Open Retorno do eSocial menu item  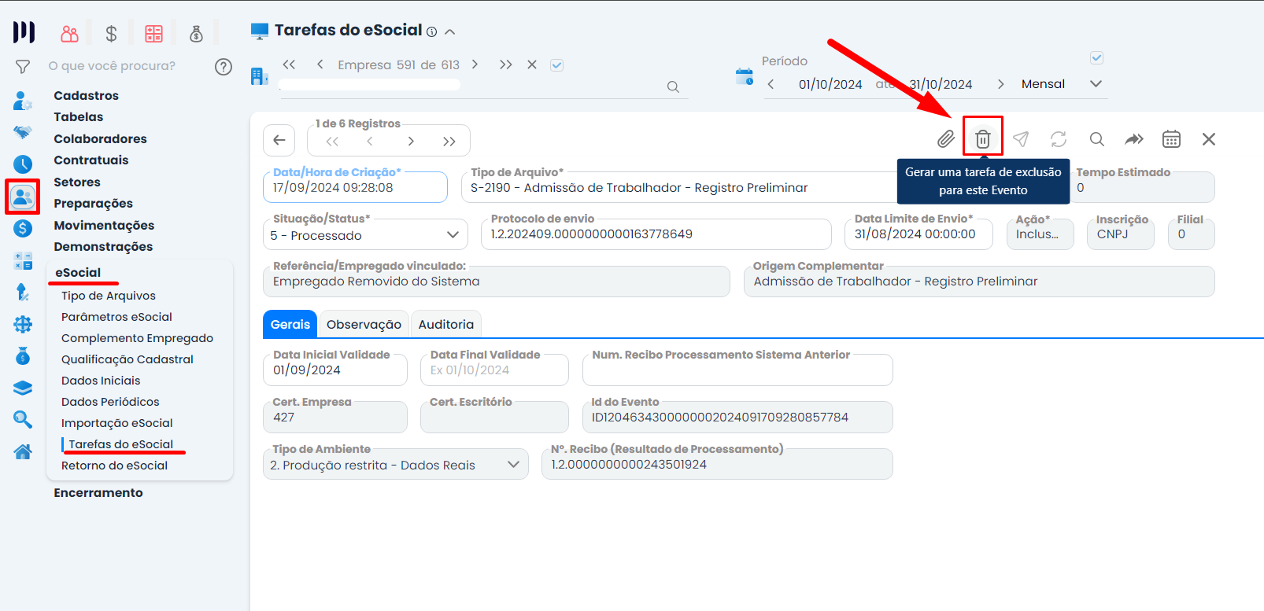tap(115, 466)
